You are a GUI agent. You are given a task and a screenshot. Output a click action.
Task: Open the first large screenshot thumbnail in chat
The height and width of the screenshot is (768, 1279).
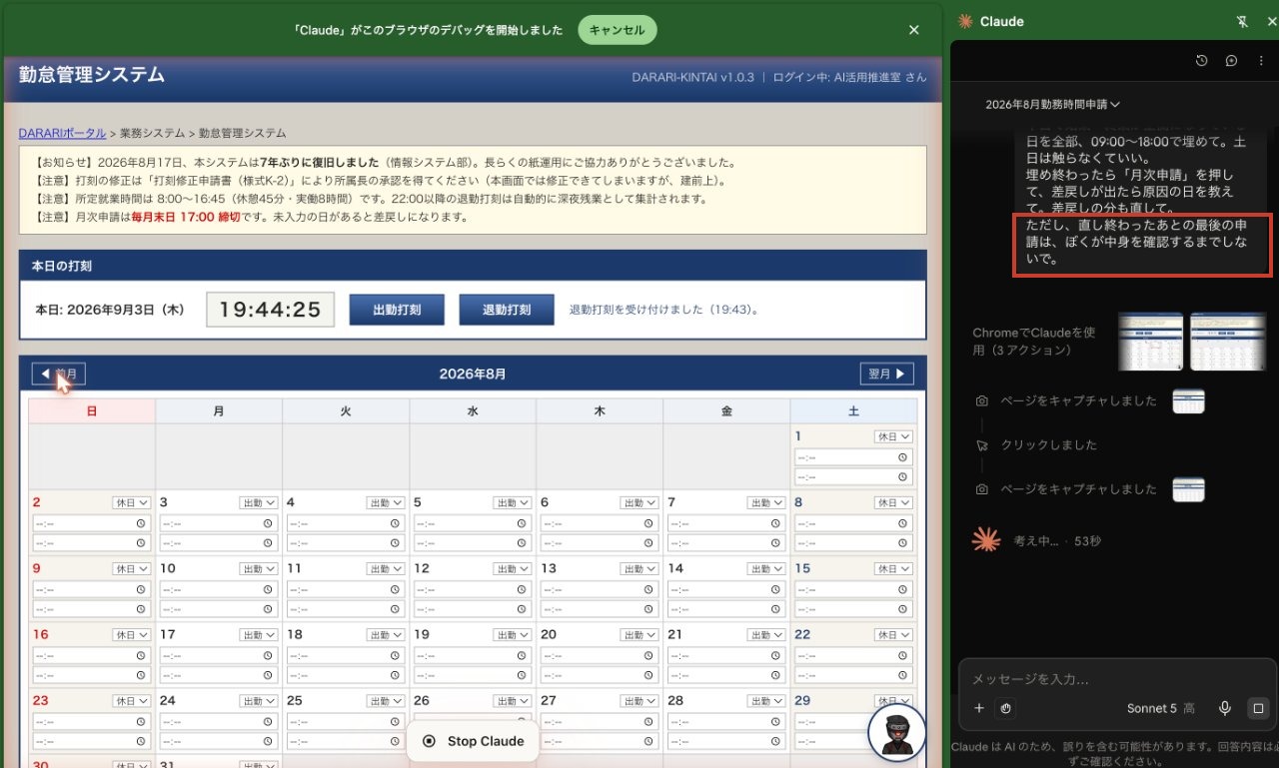(x=1150, y=342)
